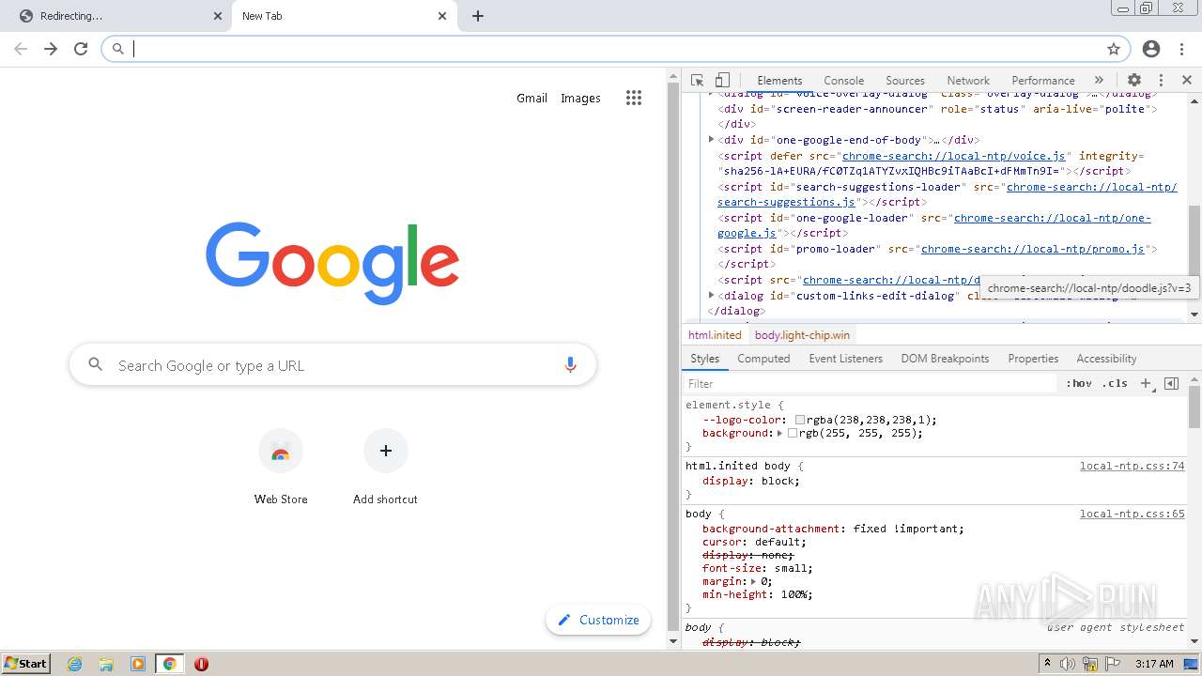Open the promo.js script link
This screenshot has height=676, width=1202.
point(1032,249)
